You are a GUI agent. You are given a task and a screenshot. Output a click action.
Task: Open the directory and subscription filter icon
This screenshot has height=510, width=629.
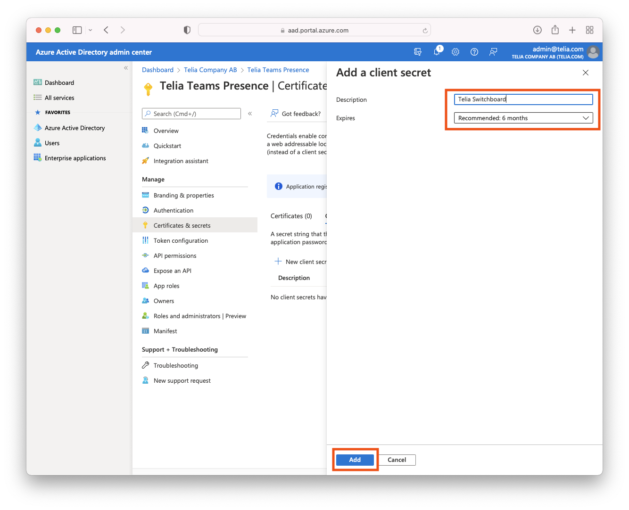pyautogui.click(x=418, y=52)
